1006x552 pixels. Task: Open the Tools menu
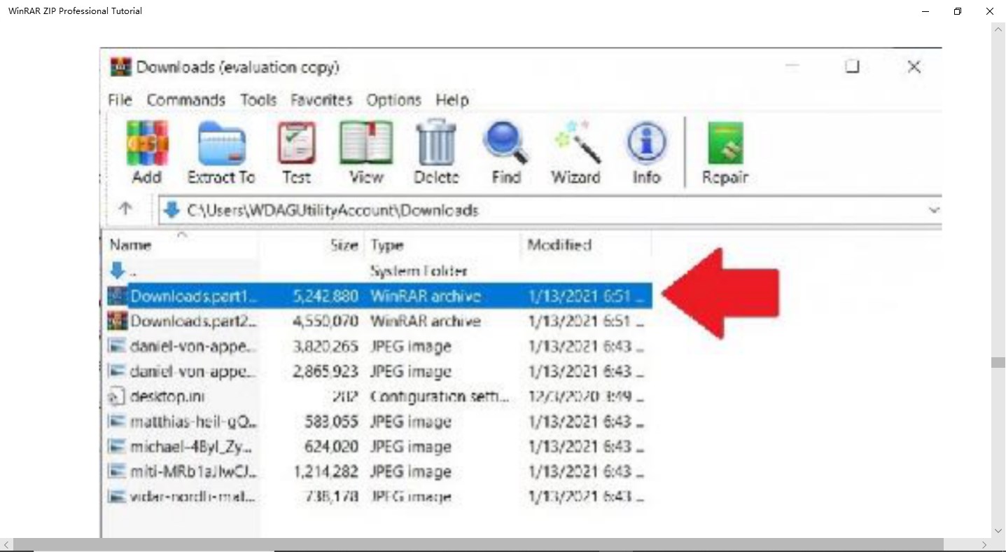click(x=258, y=100)
